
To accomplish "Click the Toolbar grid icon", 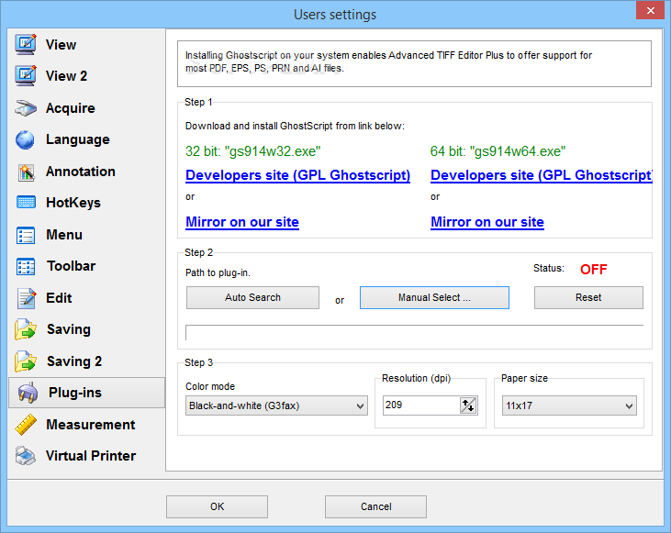I will 26,266.
